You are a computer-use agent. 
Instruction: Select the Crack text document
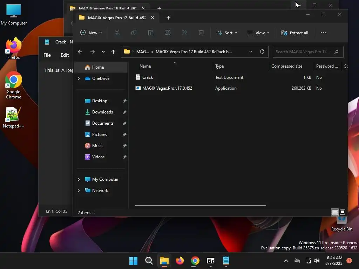[x=148, y=77]
